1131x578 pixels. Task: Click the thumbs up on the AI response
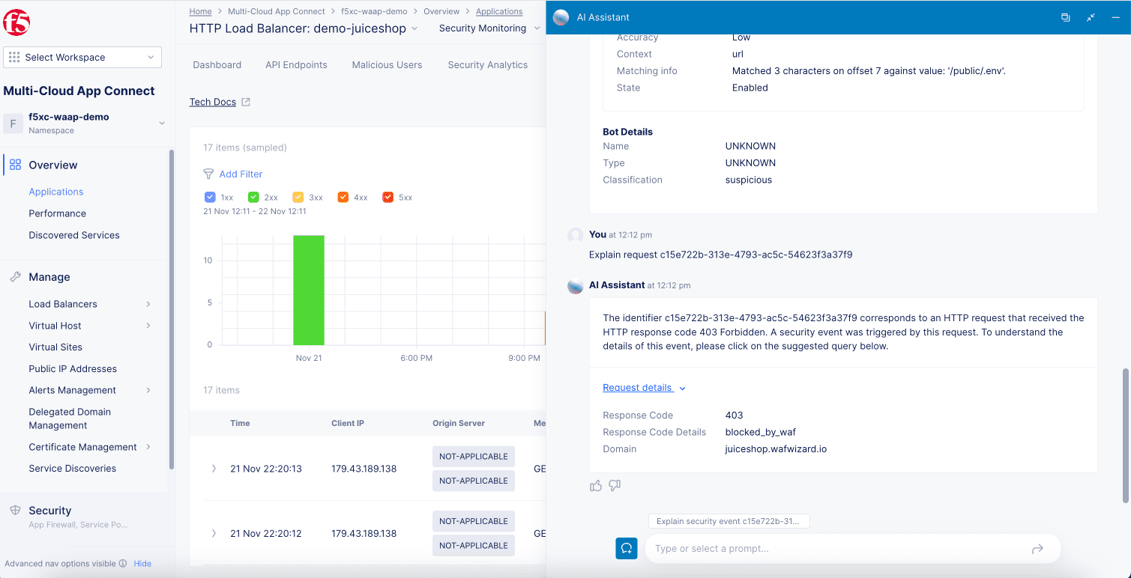pos(596,485)
